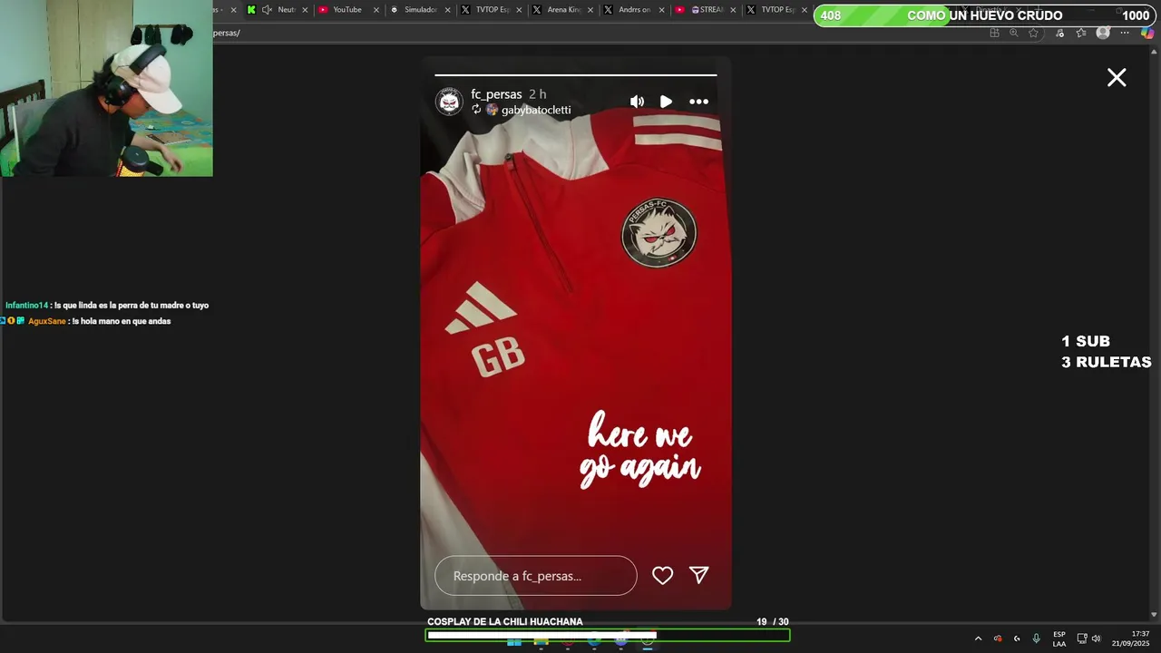Like the fc_persas story with heart
The height and width of the screenshot is (653, 1161).
click(663, 575)
